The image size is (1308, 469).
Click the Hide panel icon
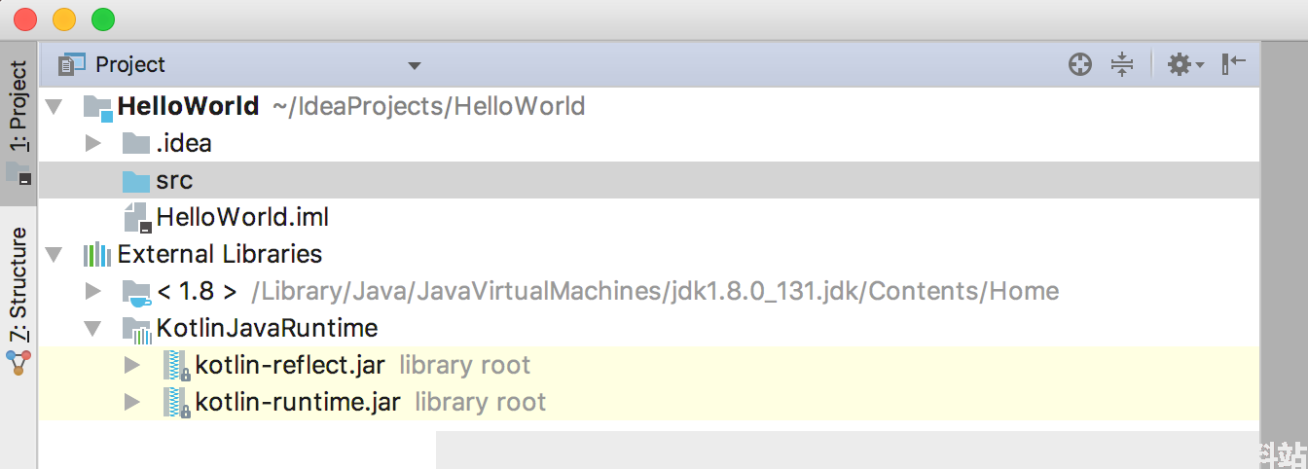click(1234, 64)
